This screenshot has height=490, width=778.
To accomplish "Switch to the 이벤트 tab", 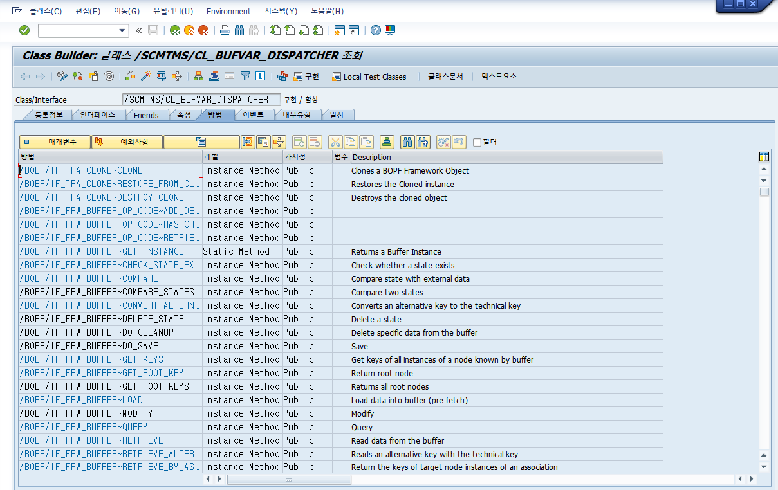I will point(253,115).
